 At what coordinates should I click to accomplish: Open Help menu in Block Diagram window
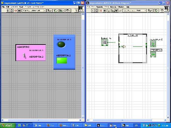click(x=128, y=7)
